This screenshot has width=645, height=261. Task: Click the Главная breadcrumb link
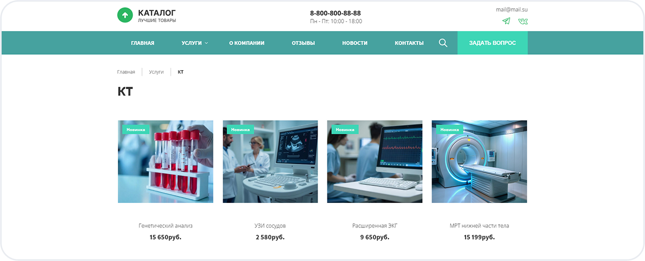pyautogui.click(x=126, y=72)
